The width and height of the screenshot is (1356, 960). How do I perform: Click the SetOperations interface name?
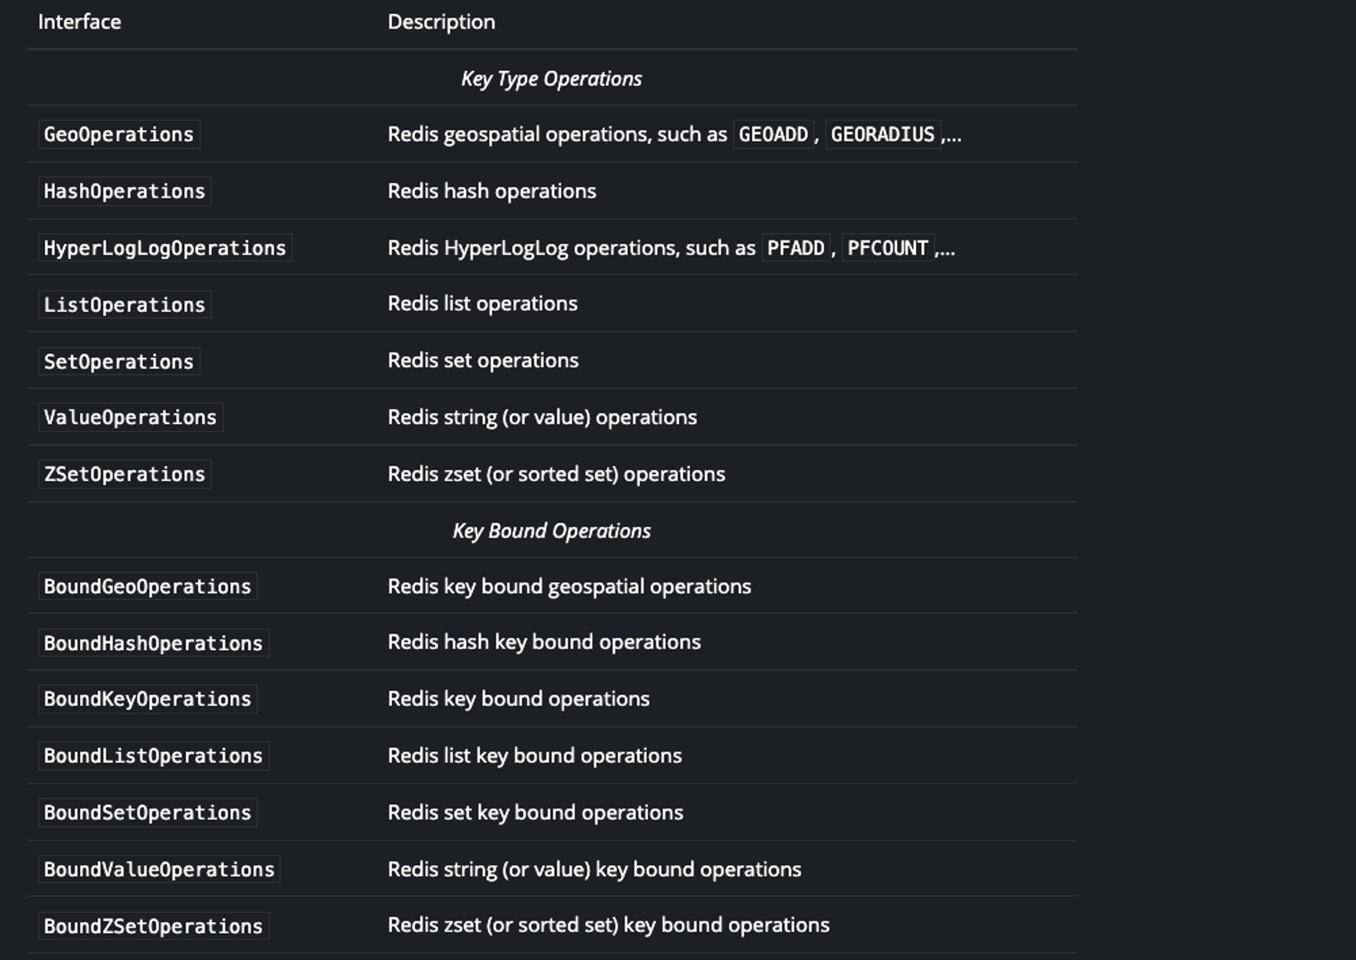click(x=119, y=361)
